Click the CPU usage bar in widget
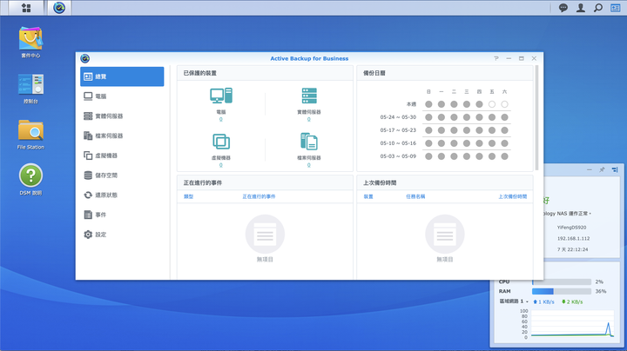Image resolution: width=627 pixels, height=351 pixels. coord(562,281)
